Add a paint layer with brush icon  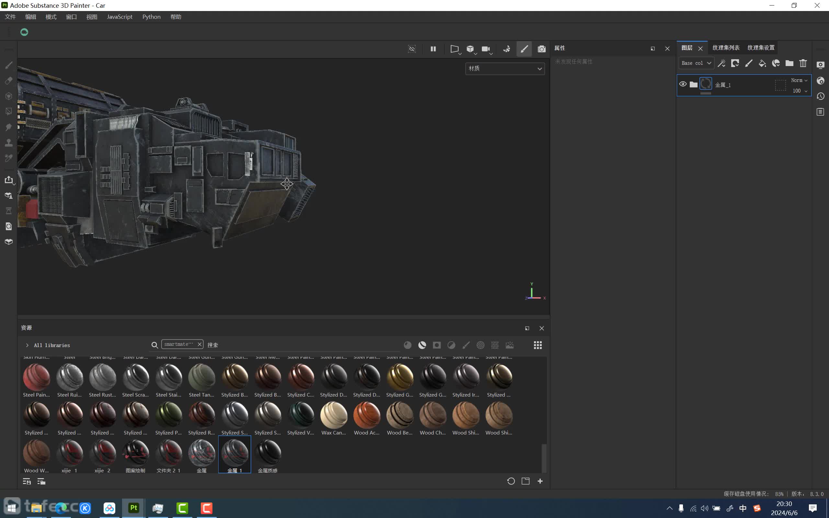pos(748,63)
